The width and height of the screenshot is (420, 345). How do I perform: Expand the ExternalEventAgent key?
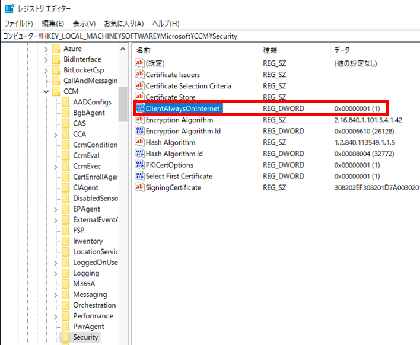pos(56,221)
